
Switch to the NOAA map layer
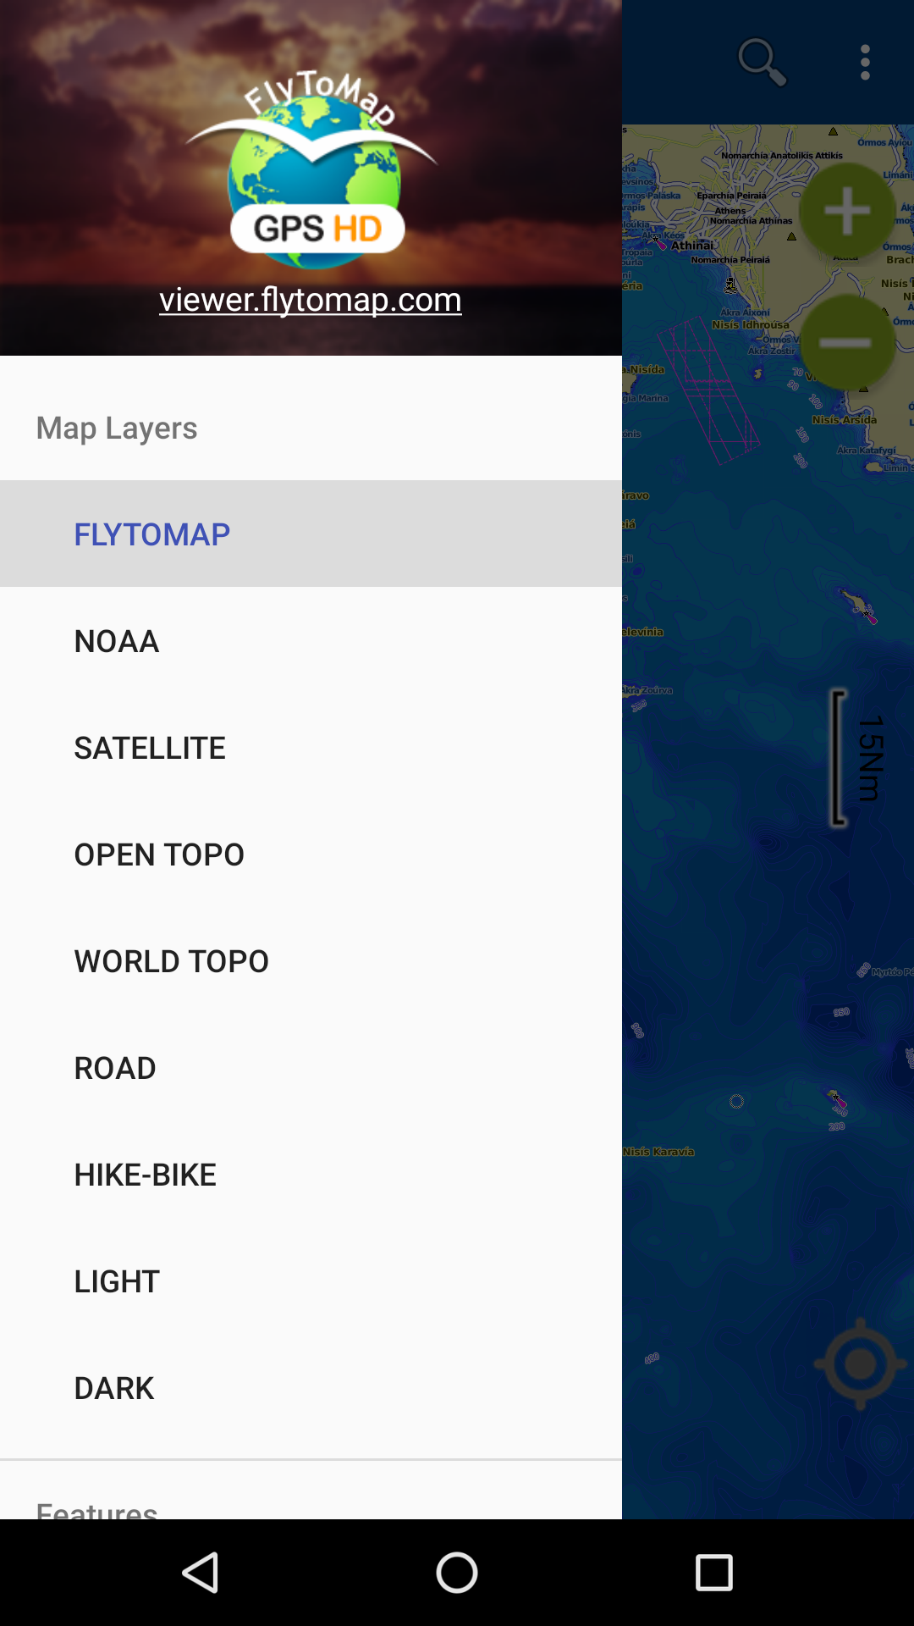pyautogui.click(x=311, y=640)
